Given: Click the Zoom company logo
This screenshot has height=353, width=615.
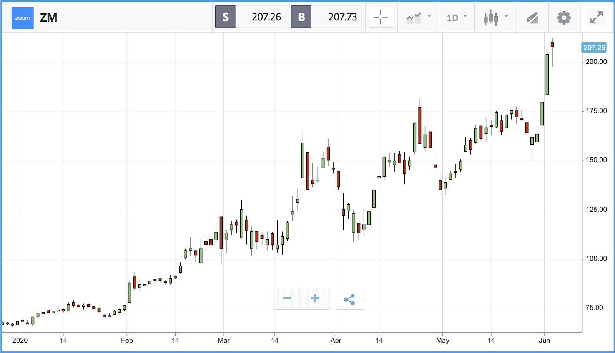Looking at the screenshot, I should 23,18.
